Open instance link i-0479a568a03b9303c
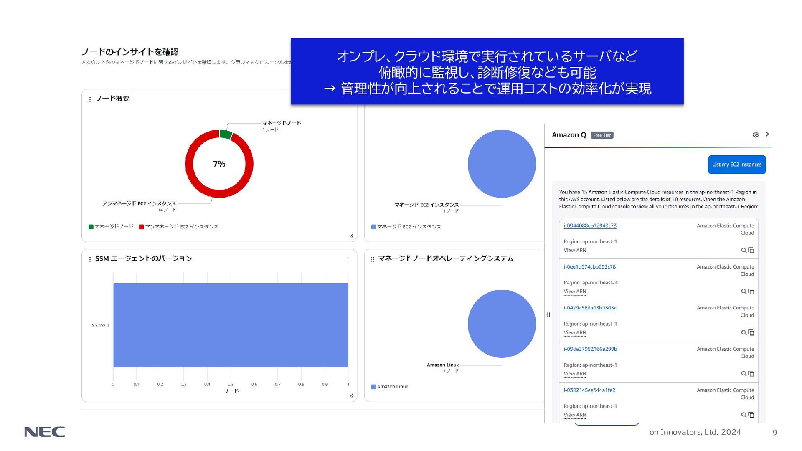Image resolution: width=802 pixels, height=451 pixels. (590, 308)
